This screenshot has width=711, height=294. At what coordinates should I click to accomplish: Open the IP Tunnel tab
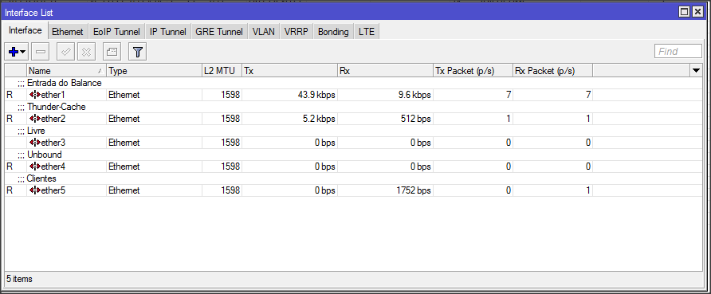pos(167,32)
